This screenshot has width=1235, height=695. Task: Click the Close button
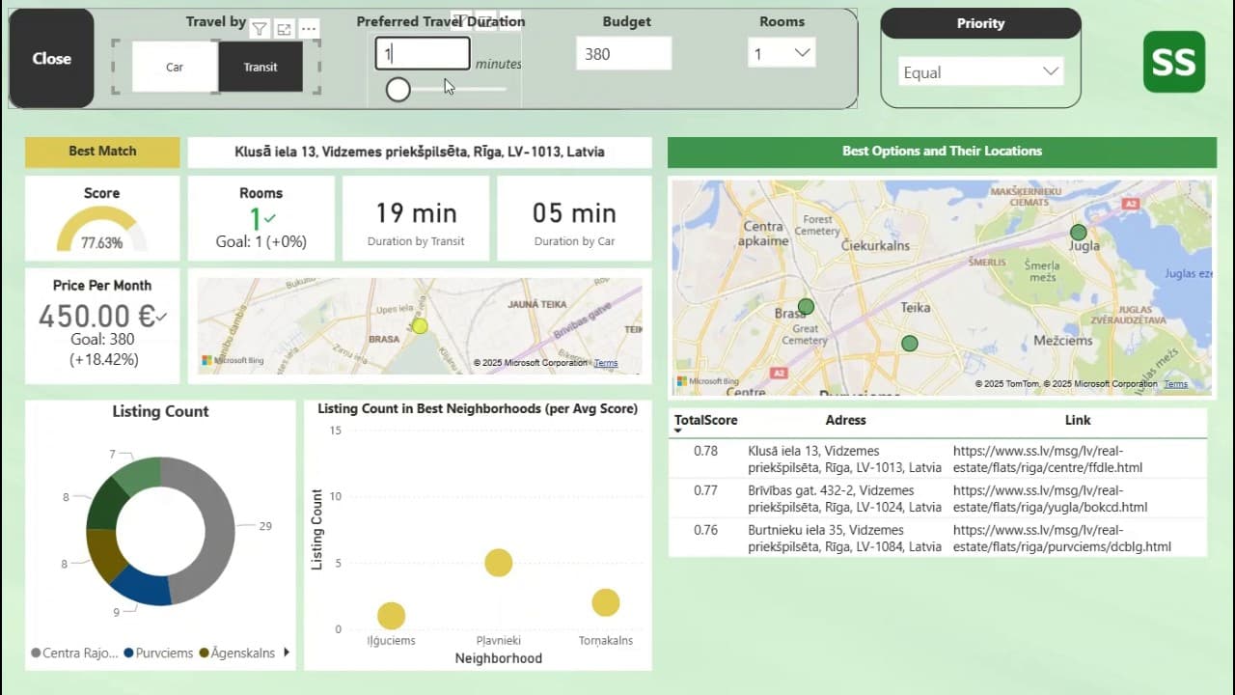(51, 58)
